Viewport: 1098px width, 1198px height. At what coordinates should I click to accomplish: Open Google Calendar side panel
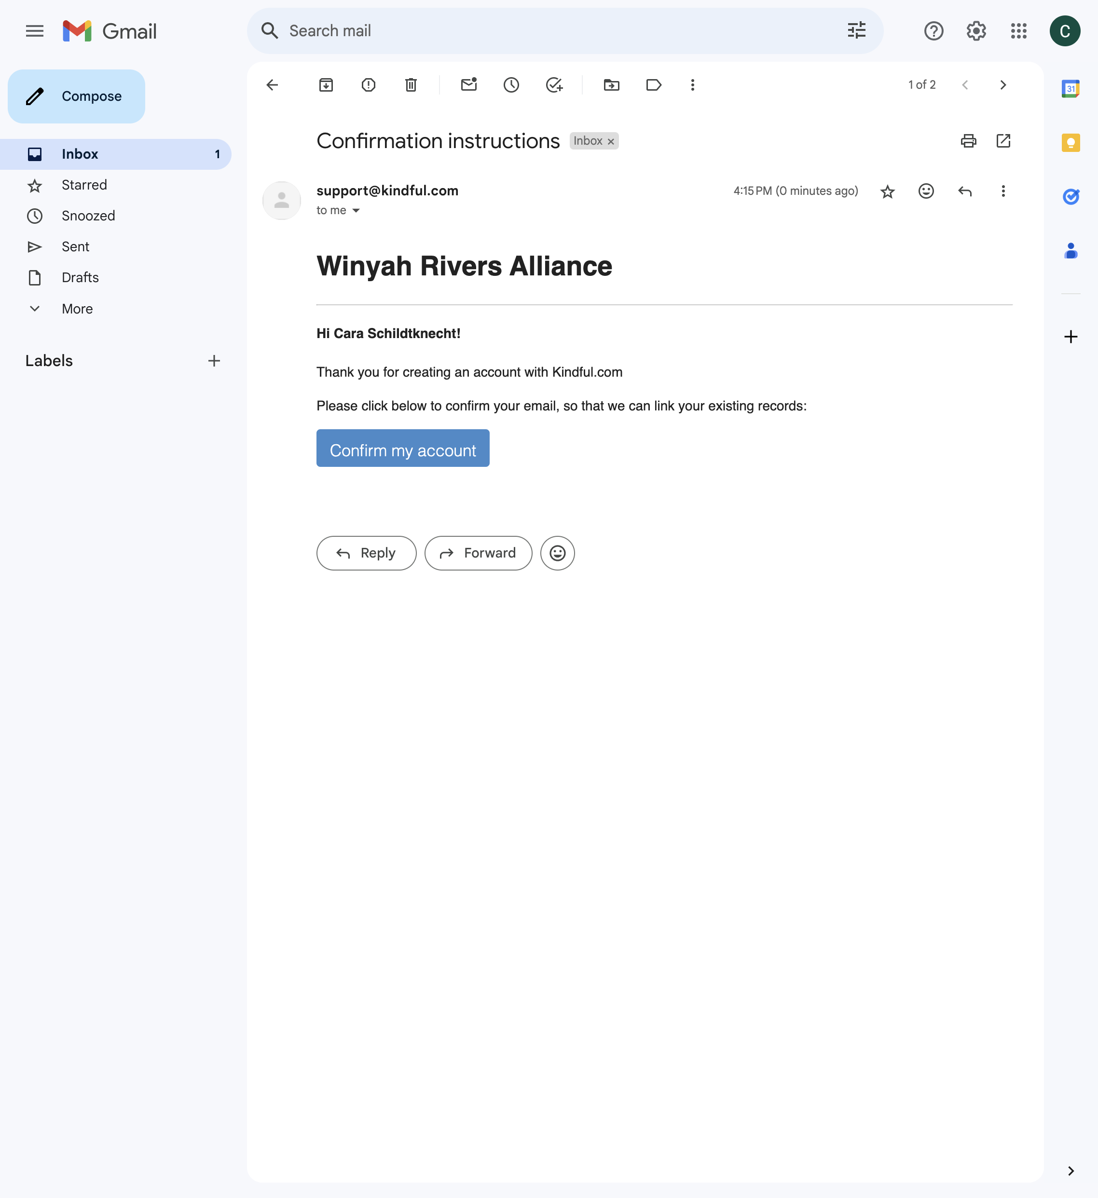click(1070, 89)
